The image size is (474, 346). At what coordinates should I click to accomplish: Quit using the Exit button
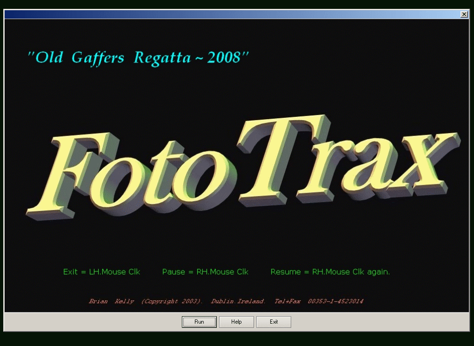274,322
